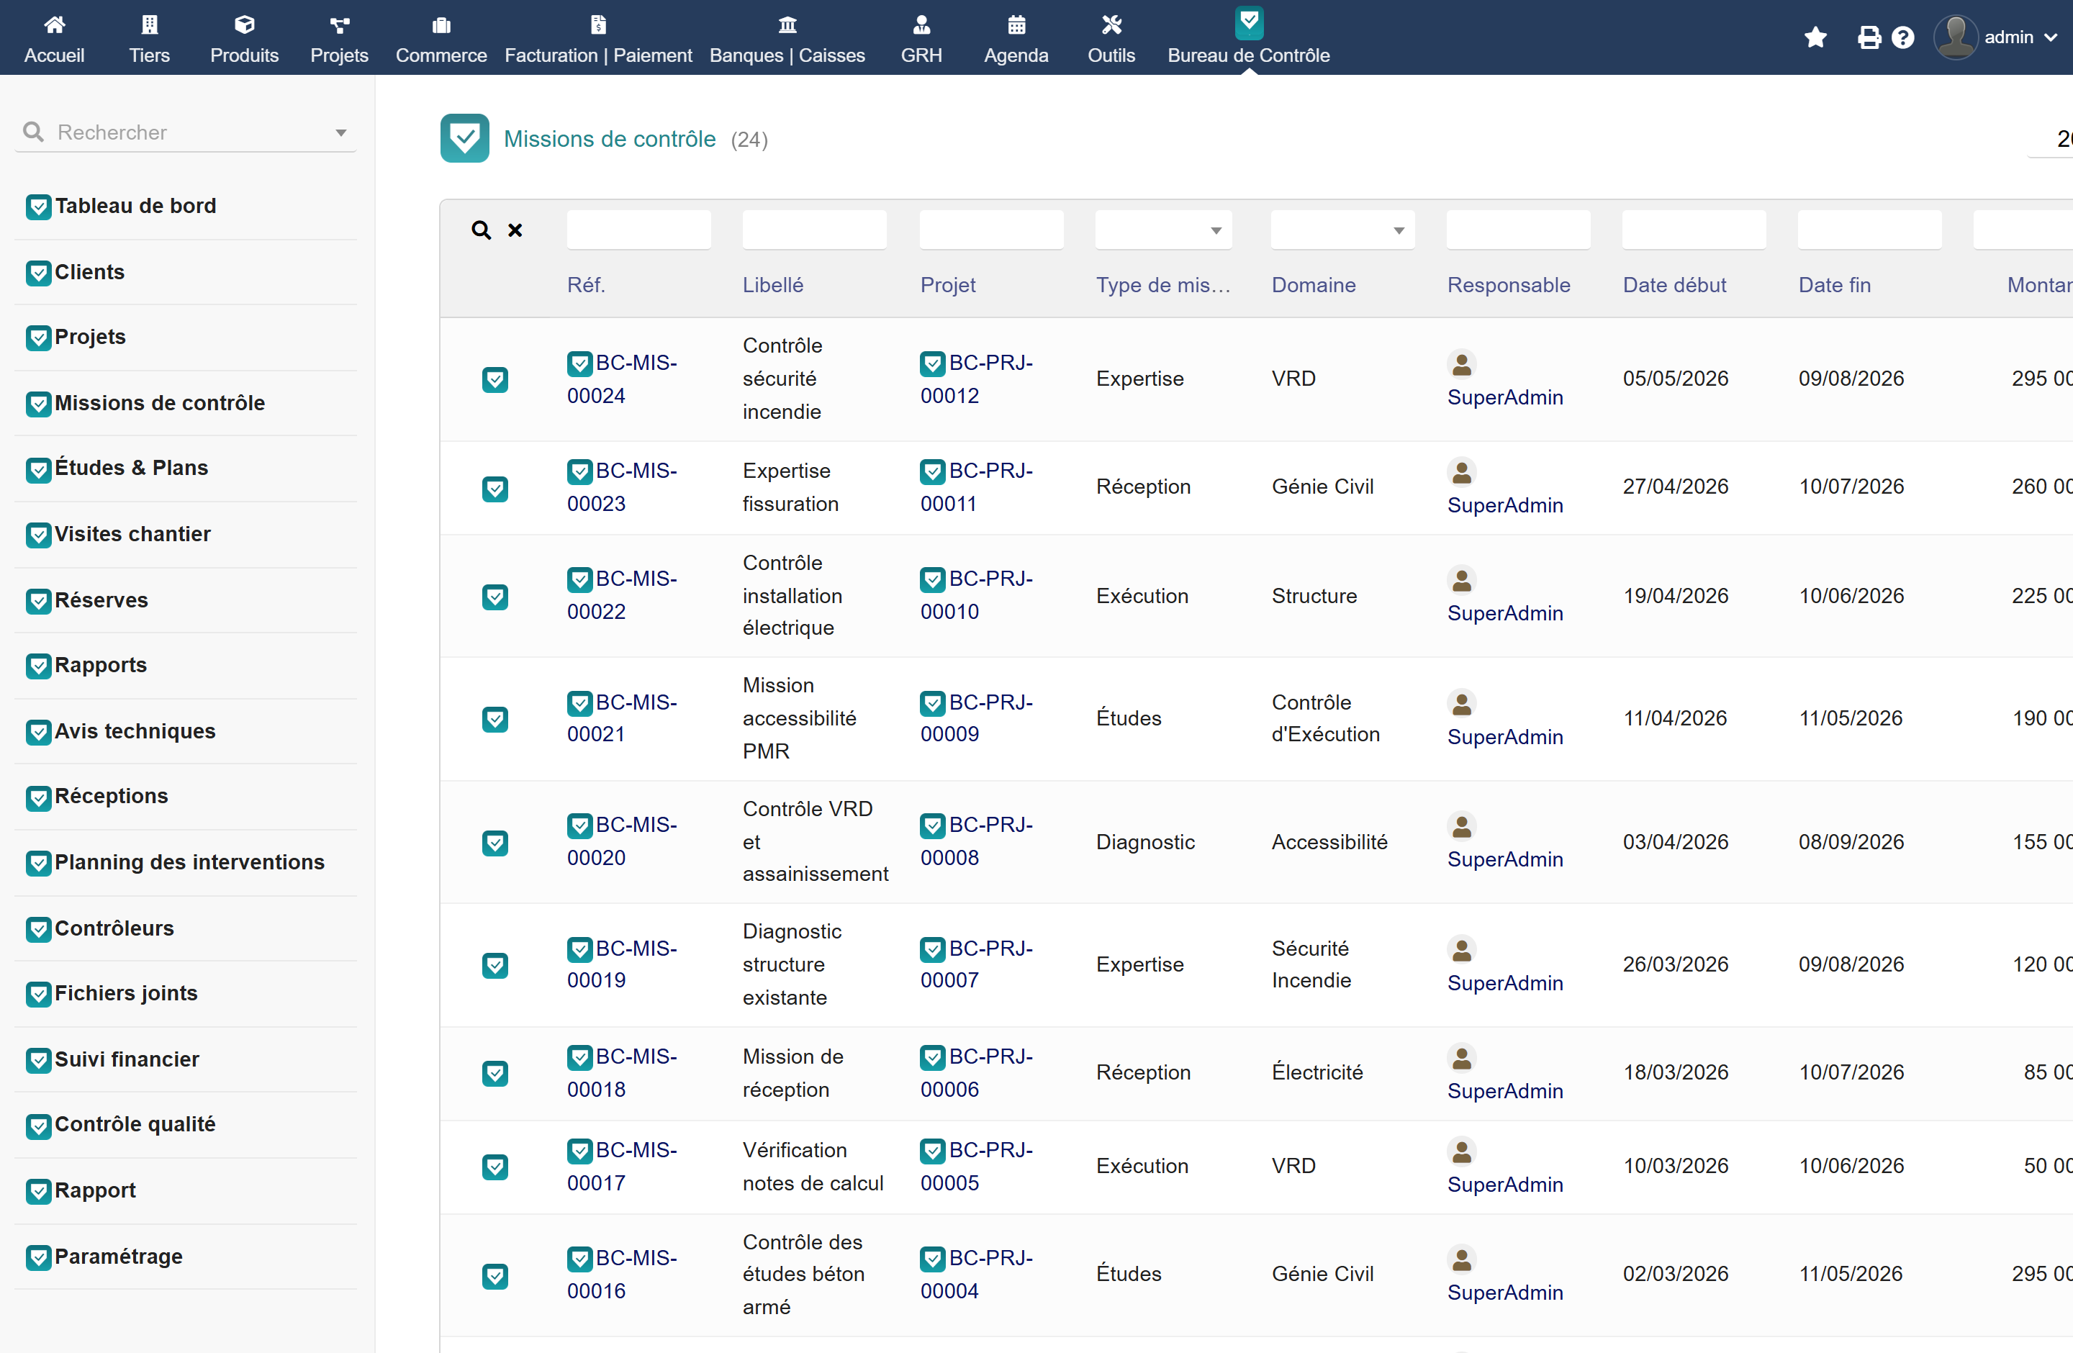The width and height of the screenshot is (2073, 1353).
Task: Clear filters with the X icon
Action: pos(515,230)
